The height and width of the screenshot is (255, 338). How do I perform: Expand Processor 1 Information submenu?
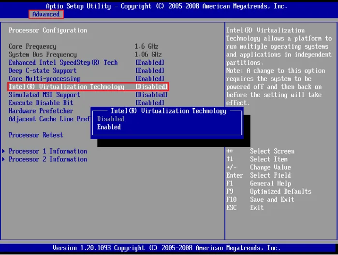coord(48,151)
